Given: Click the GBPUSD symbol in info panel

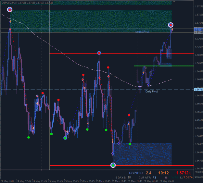Looking at the screenshot, I should point(136,173).
